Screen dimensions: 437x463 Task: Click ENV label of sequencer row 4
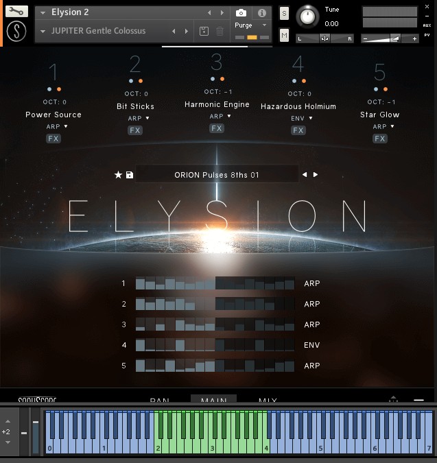point(312,345)
